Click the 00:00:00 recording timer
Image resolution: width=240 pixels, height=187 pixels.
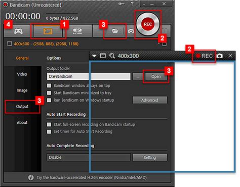23,16
